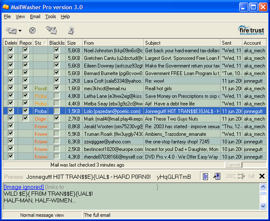Click the check mail envelope toolbar icon

pyautogui.click(x=11, y=31)
